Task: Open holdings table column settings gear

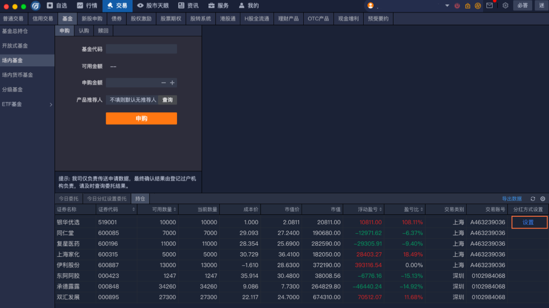Action: point(542,199)
